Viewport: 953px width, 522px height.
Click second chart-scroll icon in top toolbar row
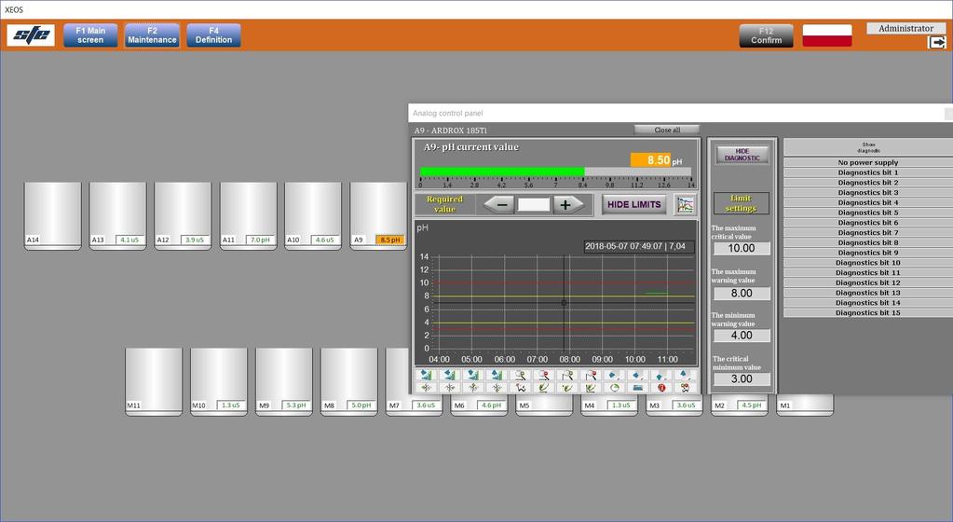point(450,375)
